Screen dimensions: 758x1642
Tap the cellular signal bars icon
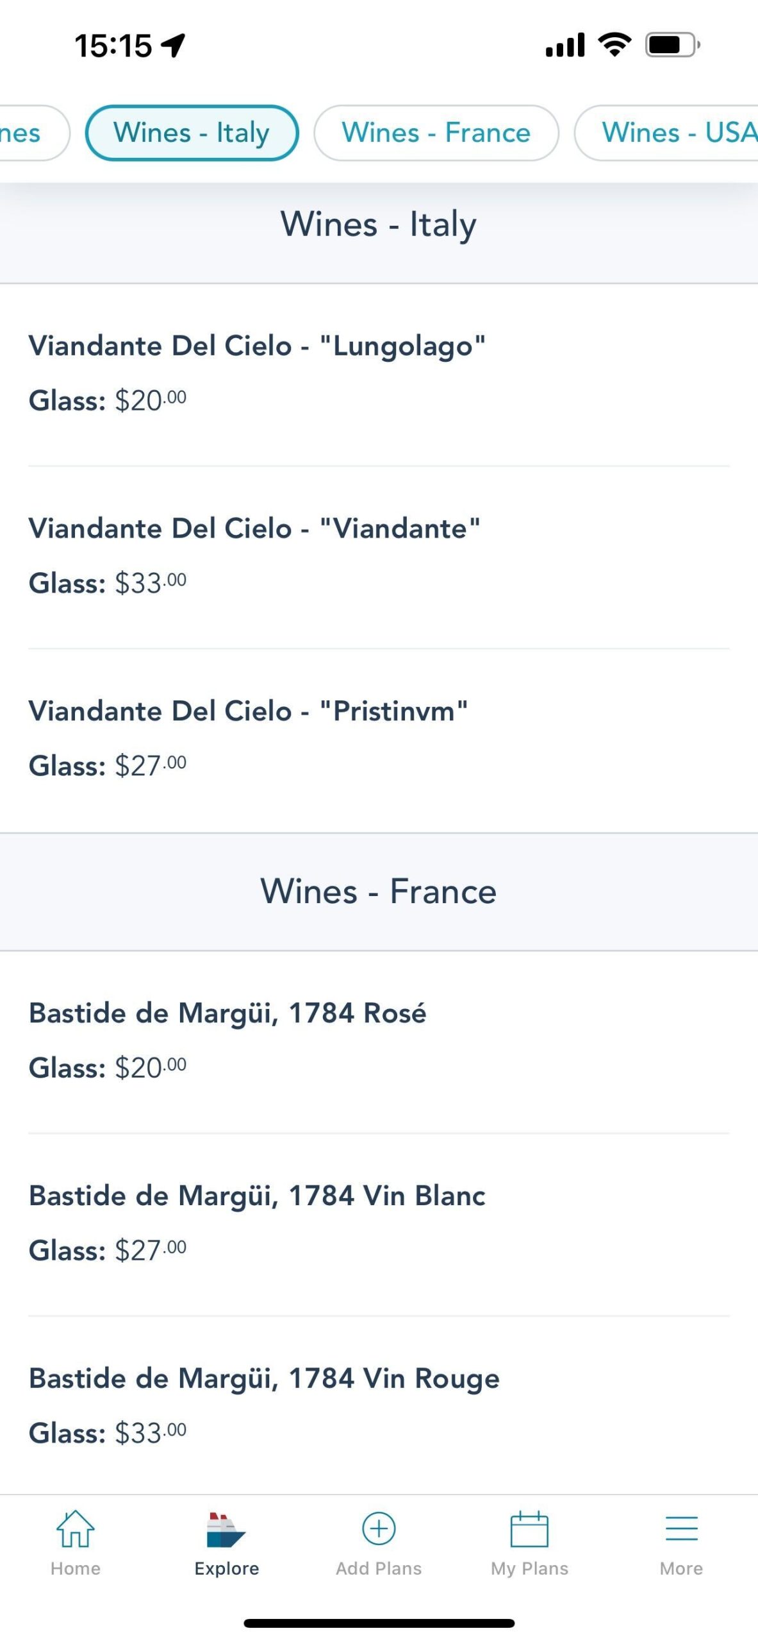[x=564, y=45]
